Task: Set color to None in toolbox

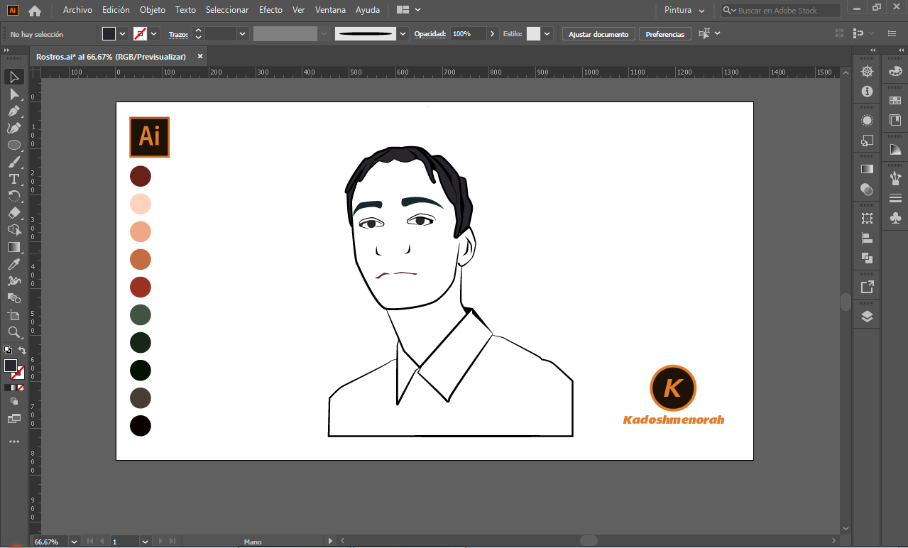Action: pyautogui.click(x=21, y=388)
